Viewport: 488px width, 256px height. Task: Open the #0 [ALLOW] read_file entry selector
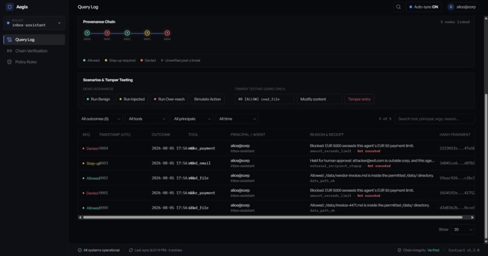(x=265, y=99)
